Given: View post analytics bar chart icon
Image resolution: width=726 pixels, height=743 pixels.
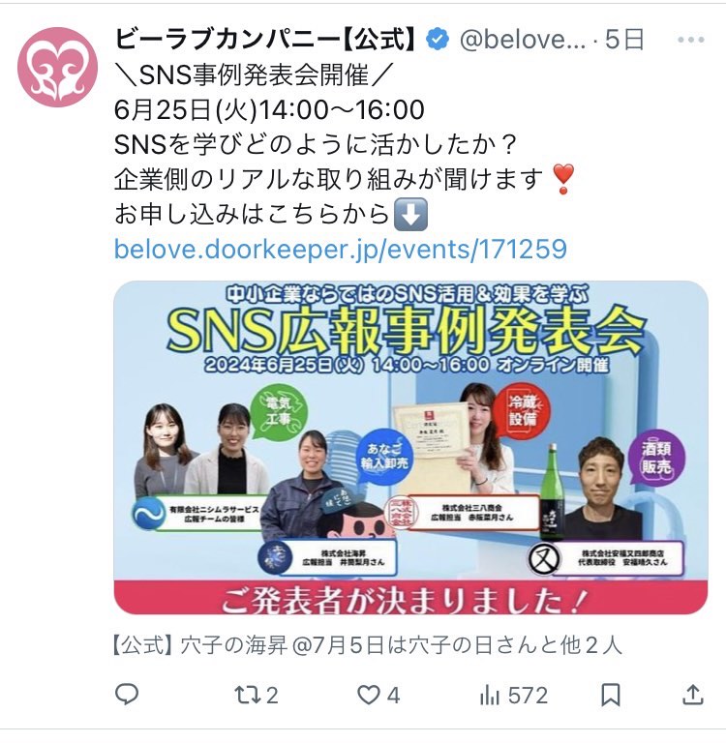Looking at the screenshot, I should (490, 696).
